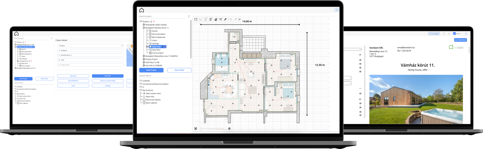Toggle the topmost eye icon in right window
483x149 pixels.
click(x=360, y=60)
